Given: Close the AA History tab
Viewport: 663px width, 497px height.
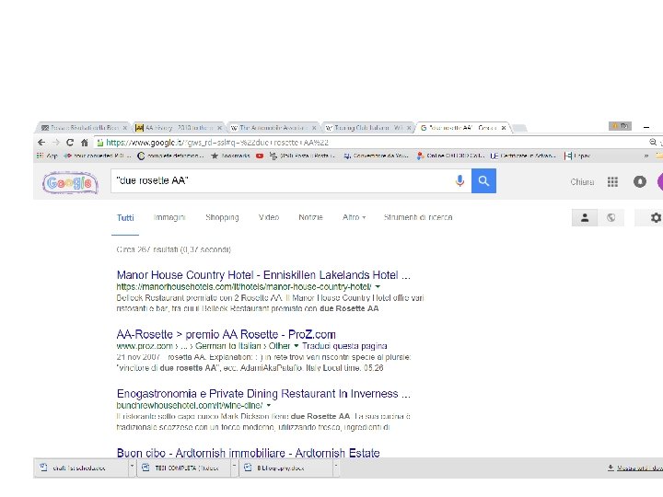Looking at the screenshot, I should [x=219, y=128].
